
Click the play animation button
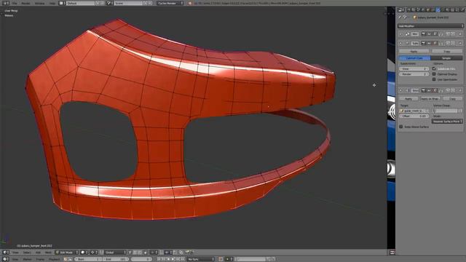tap(173, 259)
